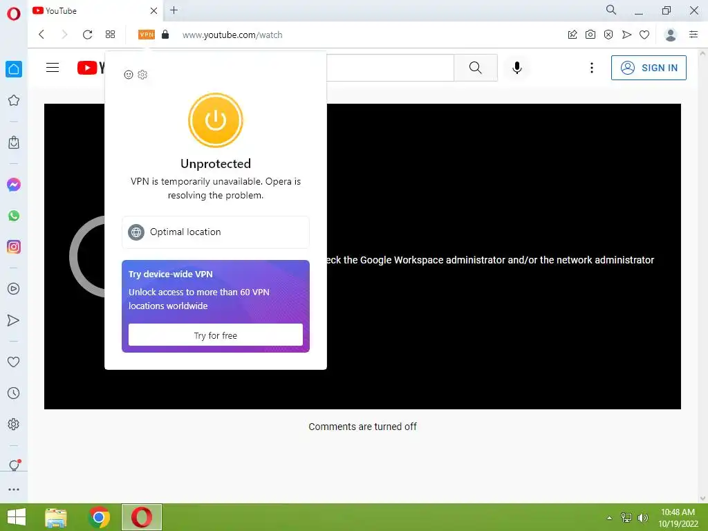Open Settings gear in sidebar
The height and width of the screenshot is (531, 708).
tap(14, 424)
